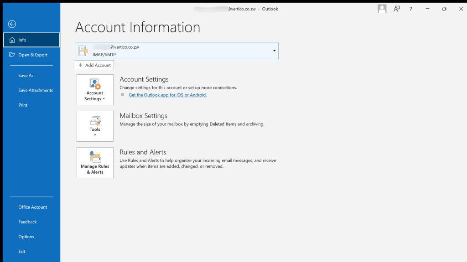Open the Info tab in sidebar
Screen dimensions: 467x262
tap(31, 40)
